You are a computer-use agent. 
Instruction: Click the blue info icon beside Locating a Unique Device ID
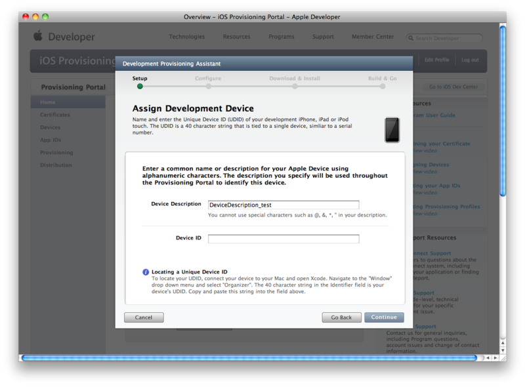tap(146, 272)
